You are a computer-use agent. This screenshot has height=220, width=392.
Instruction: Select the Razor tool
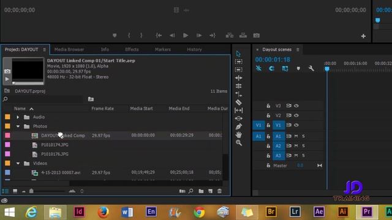[x=238, y=102]
